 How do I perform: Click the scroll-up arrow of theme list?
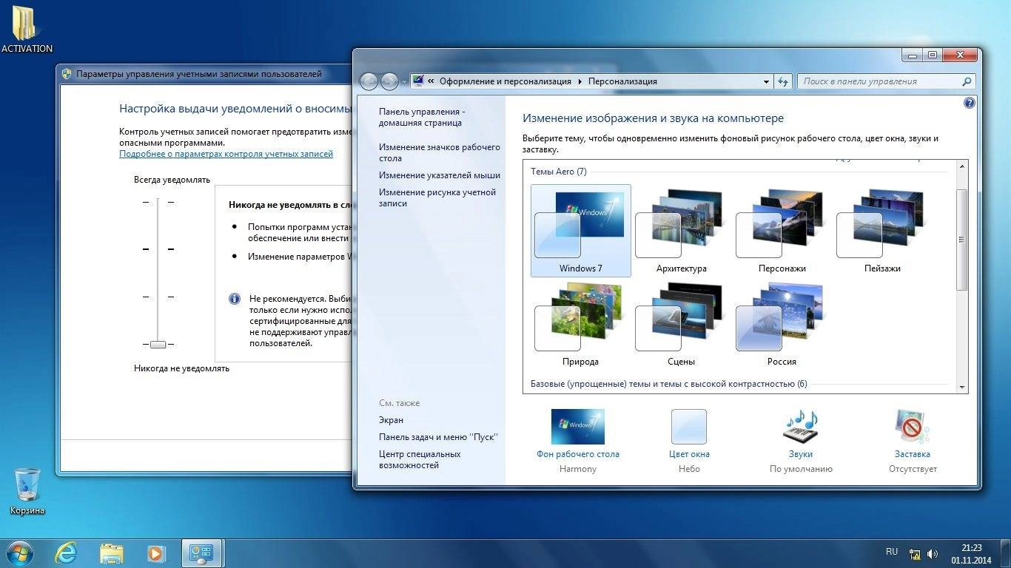(962, 166)
